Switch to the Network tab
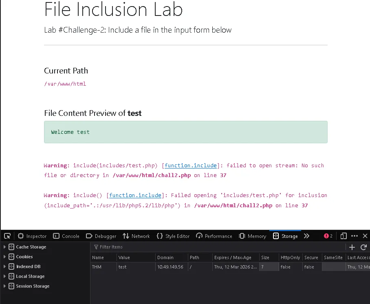Viewport: 370px width, 304px height. point(137,236)
